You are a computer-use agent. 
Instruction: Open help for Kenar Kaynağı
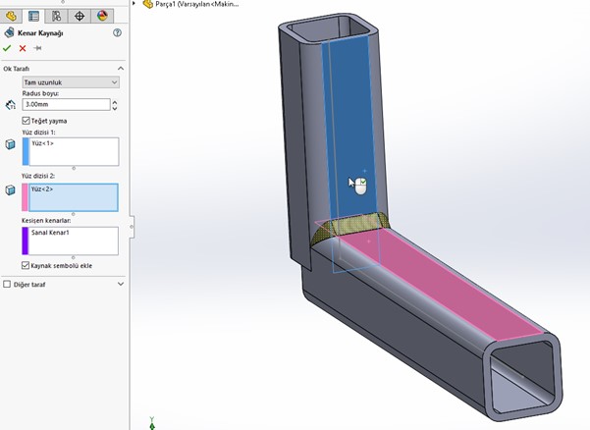pos(118,32)
